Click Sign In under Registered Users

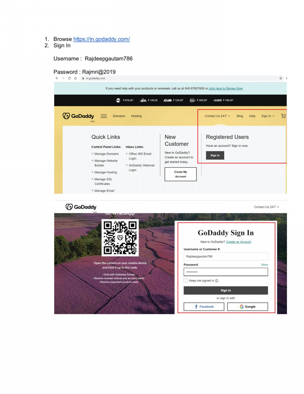pos(215,155)
